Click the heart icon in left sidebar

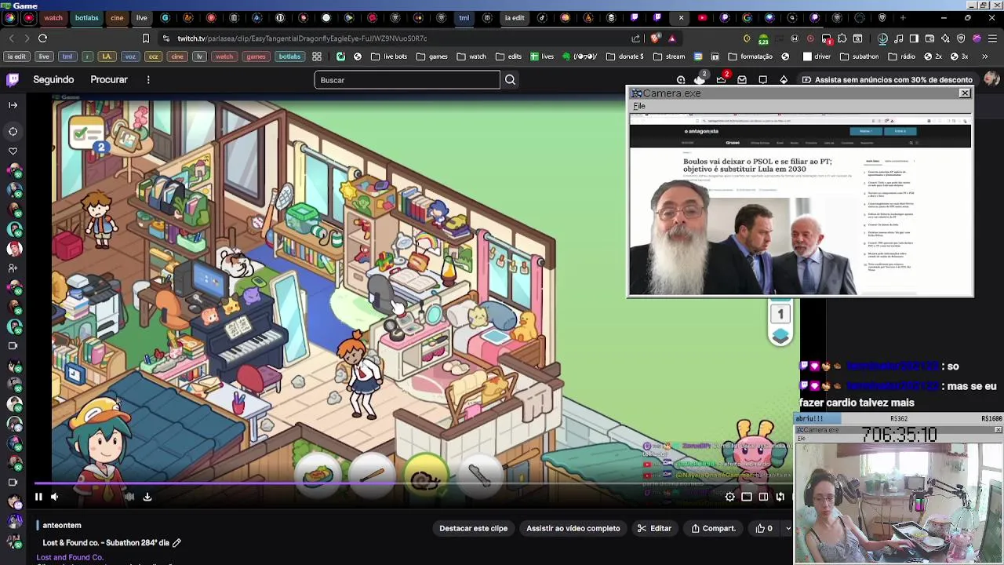coord(13,151)
